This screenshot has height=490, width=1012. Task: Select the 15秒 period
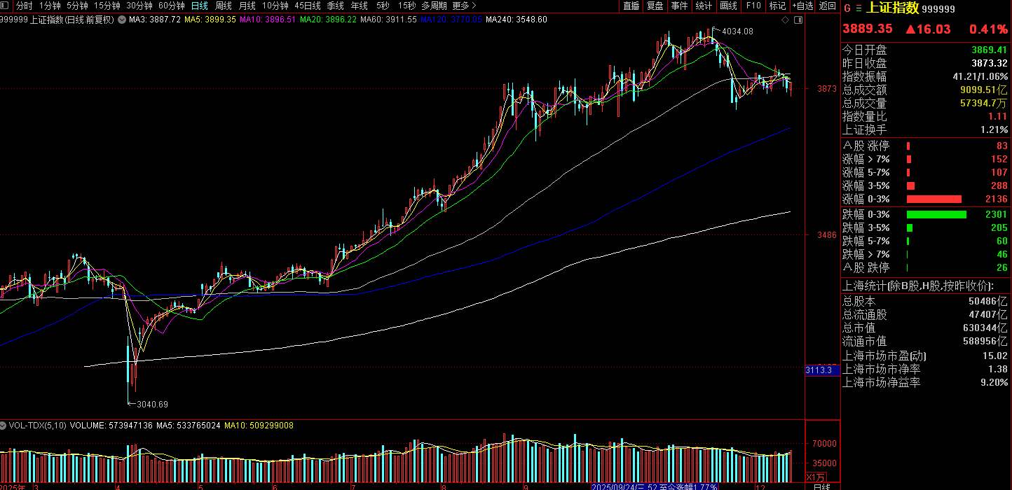pyautogui.click(x=406, y=6)
